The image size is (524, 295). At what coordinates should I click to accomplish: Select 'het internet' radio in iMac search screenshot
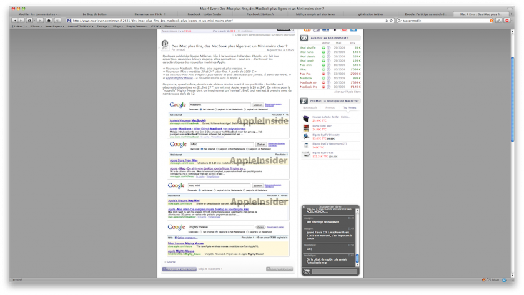click(x=202, y=149)
